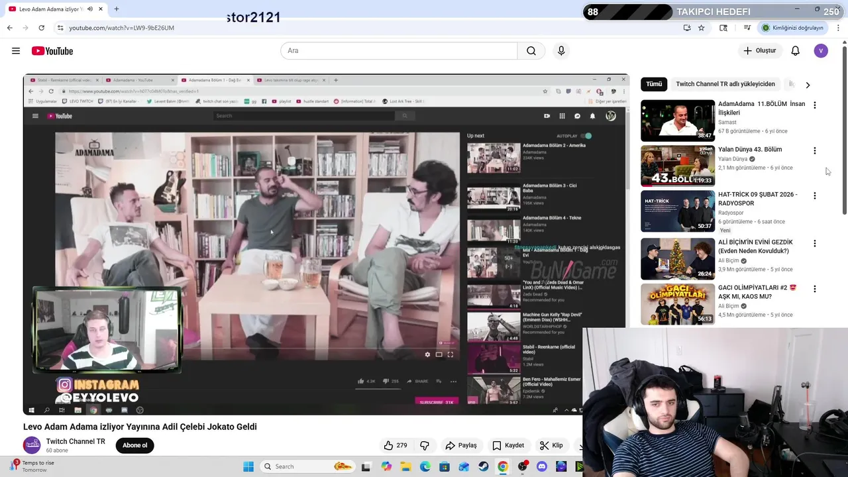Click the Windows taskbar Search box
The image size is (848, 477).
tap(307, 466)
